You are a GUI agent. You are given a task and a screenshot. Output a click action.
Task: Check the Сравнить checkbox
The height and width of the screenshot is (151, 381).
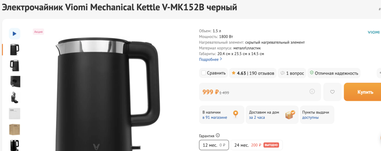point(204,73)
